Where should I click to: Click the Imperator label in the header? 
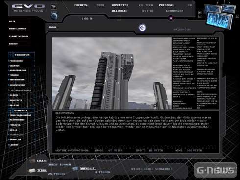tap(120, 5)
